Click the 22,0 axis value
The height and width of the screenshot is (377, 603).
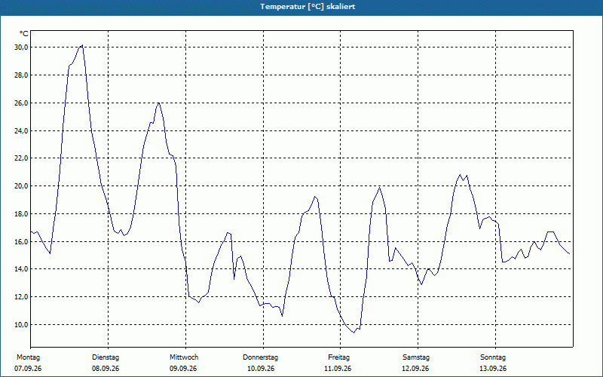tap(21, 158)
